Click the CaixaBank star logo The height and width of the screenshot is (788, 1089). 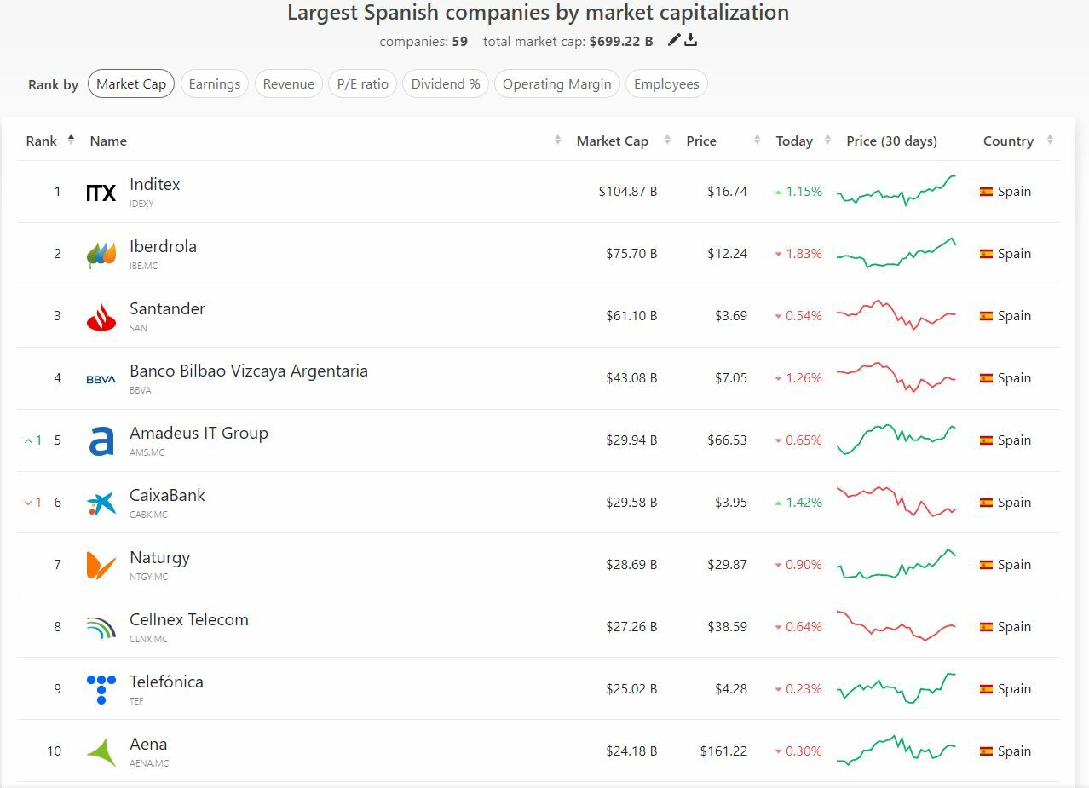pyautogui.click(x=101, y=503)
